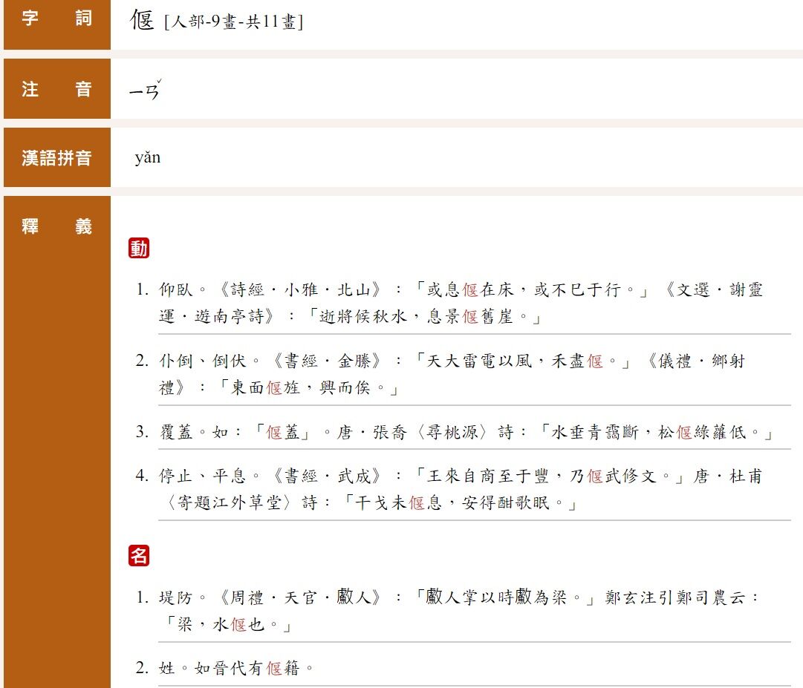Click the red 偃 in 水偃也

pos(238,625)
